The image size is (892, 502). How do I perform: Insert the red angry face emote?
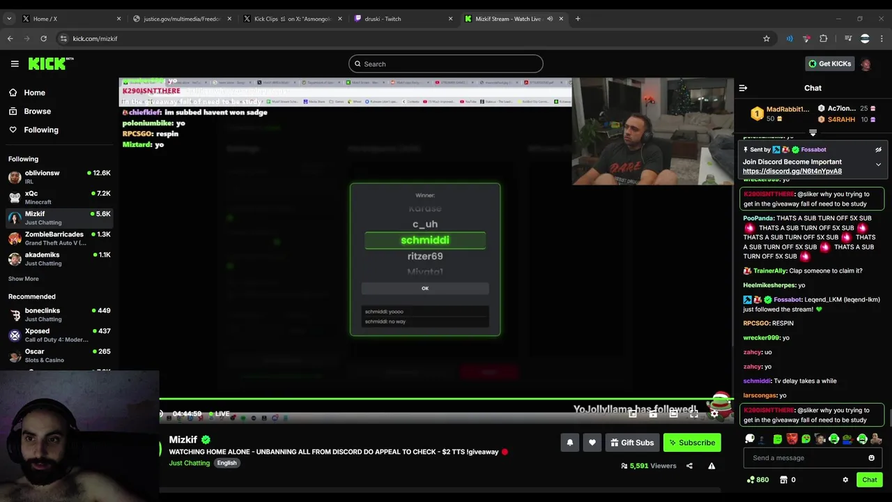click(x=792, y=439)
